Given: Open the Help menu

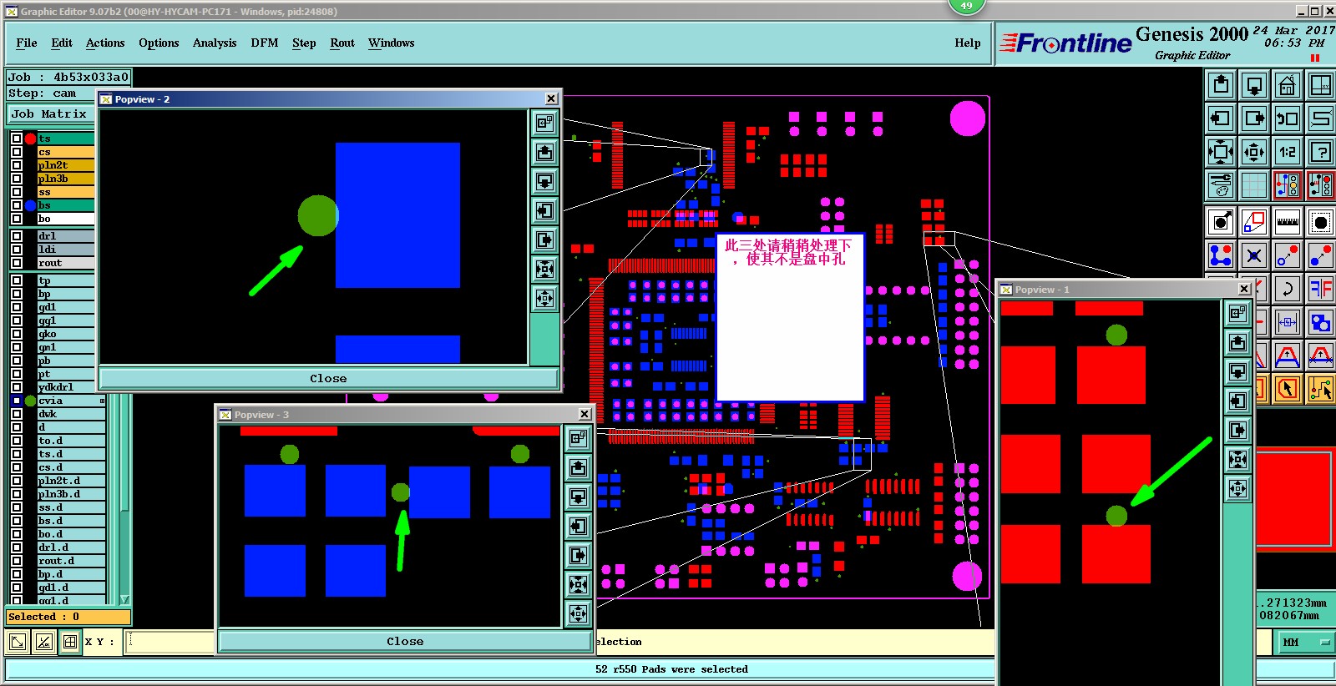Looking at the screenshot, I should pyautogui.click(x=968, y=43).
